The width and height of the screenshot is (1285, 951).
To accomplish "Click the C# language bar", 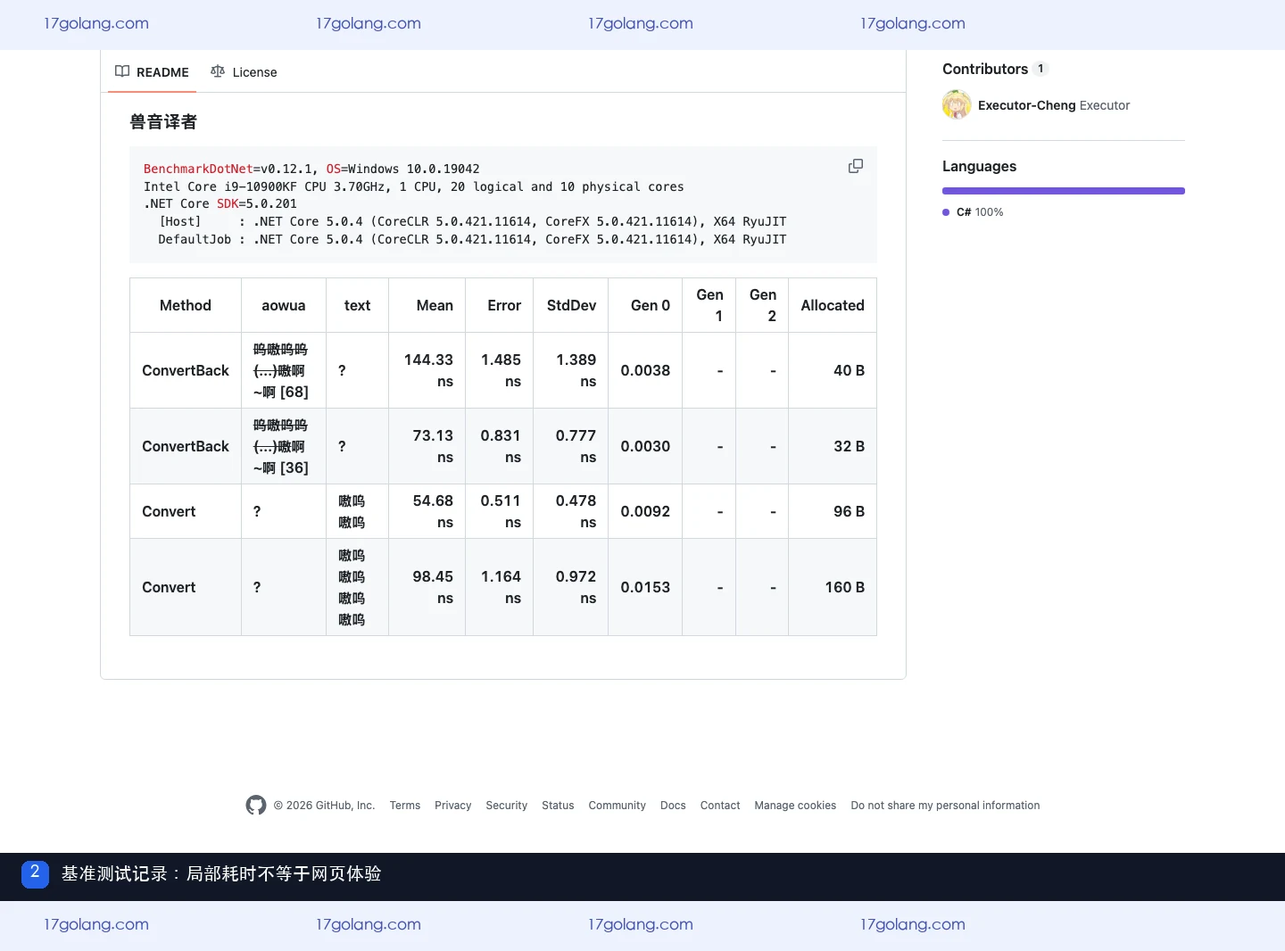I will pos(1064,191).
